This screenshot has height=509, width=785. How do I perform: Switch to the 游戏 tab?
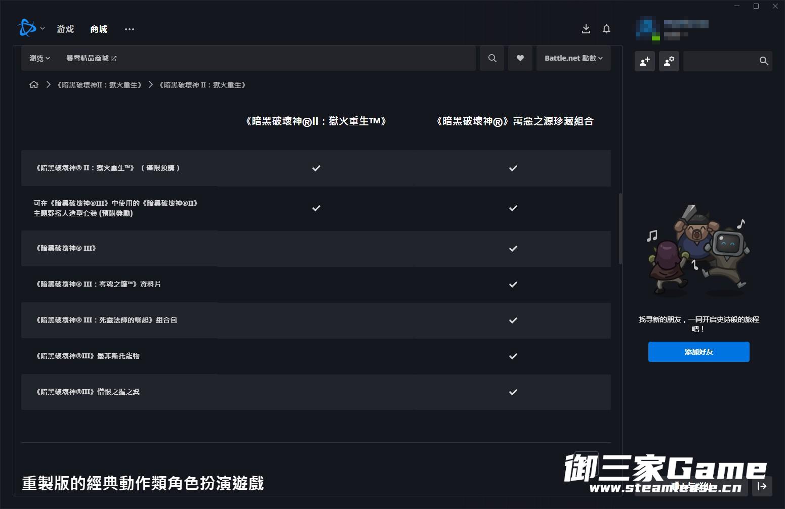pos(65,29)
